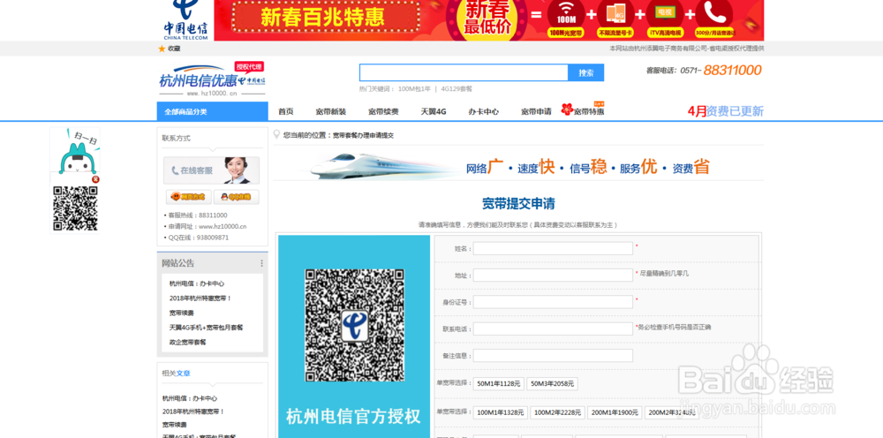Click the orange web chat contact button
Image resolution: width=883 pixels, height=438 pixels.
tap(189, 197)
